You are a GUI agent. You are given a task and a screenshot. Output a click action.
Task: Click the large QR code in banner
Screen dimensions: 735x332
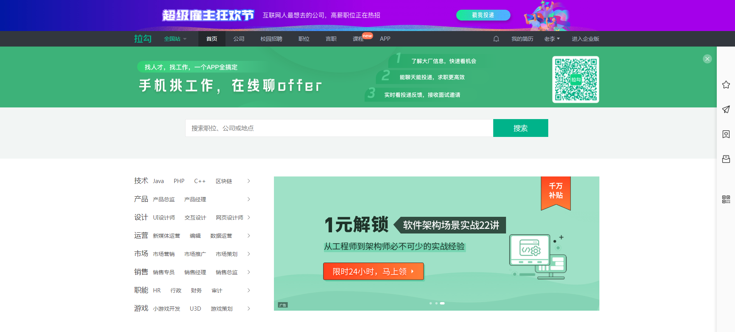click(576, 80)
